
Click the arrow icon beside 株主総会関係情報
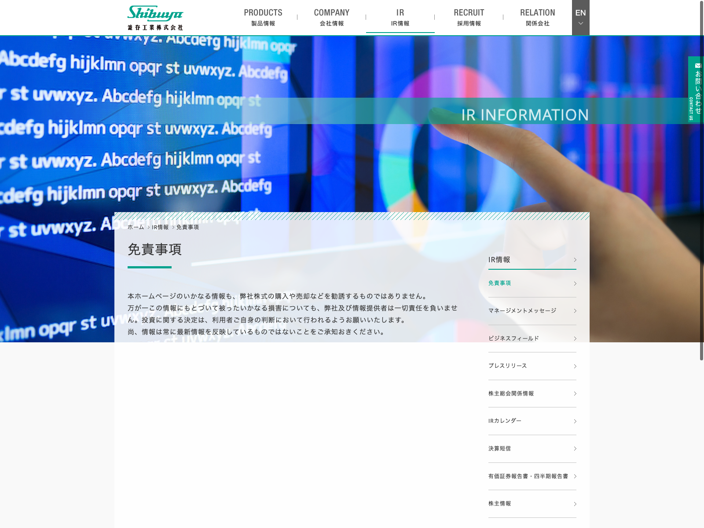(x=575, y=394)
